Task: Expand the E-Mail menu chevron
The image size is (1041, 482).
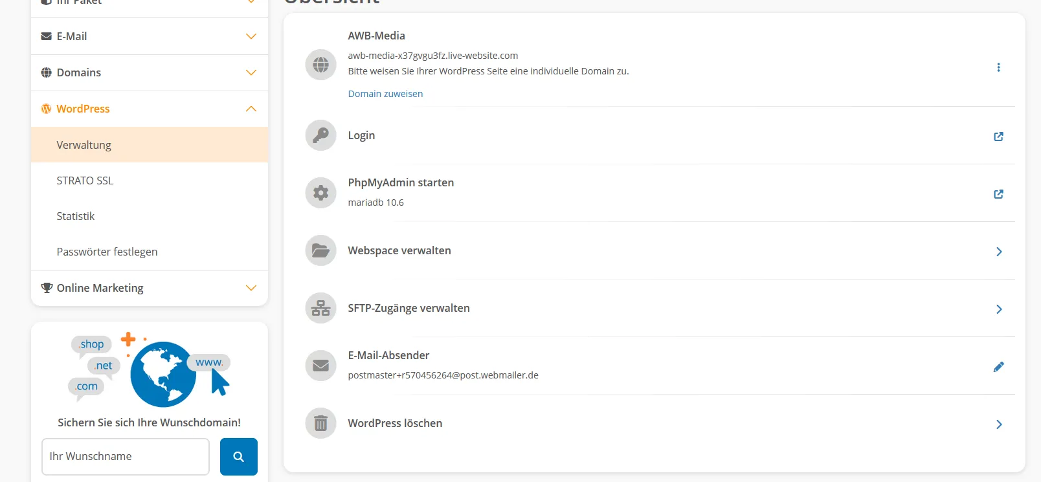Action: [251, 36]
